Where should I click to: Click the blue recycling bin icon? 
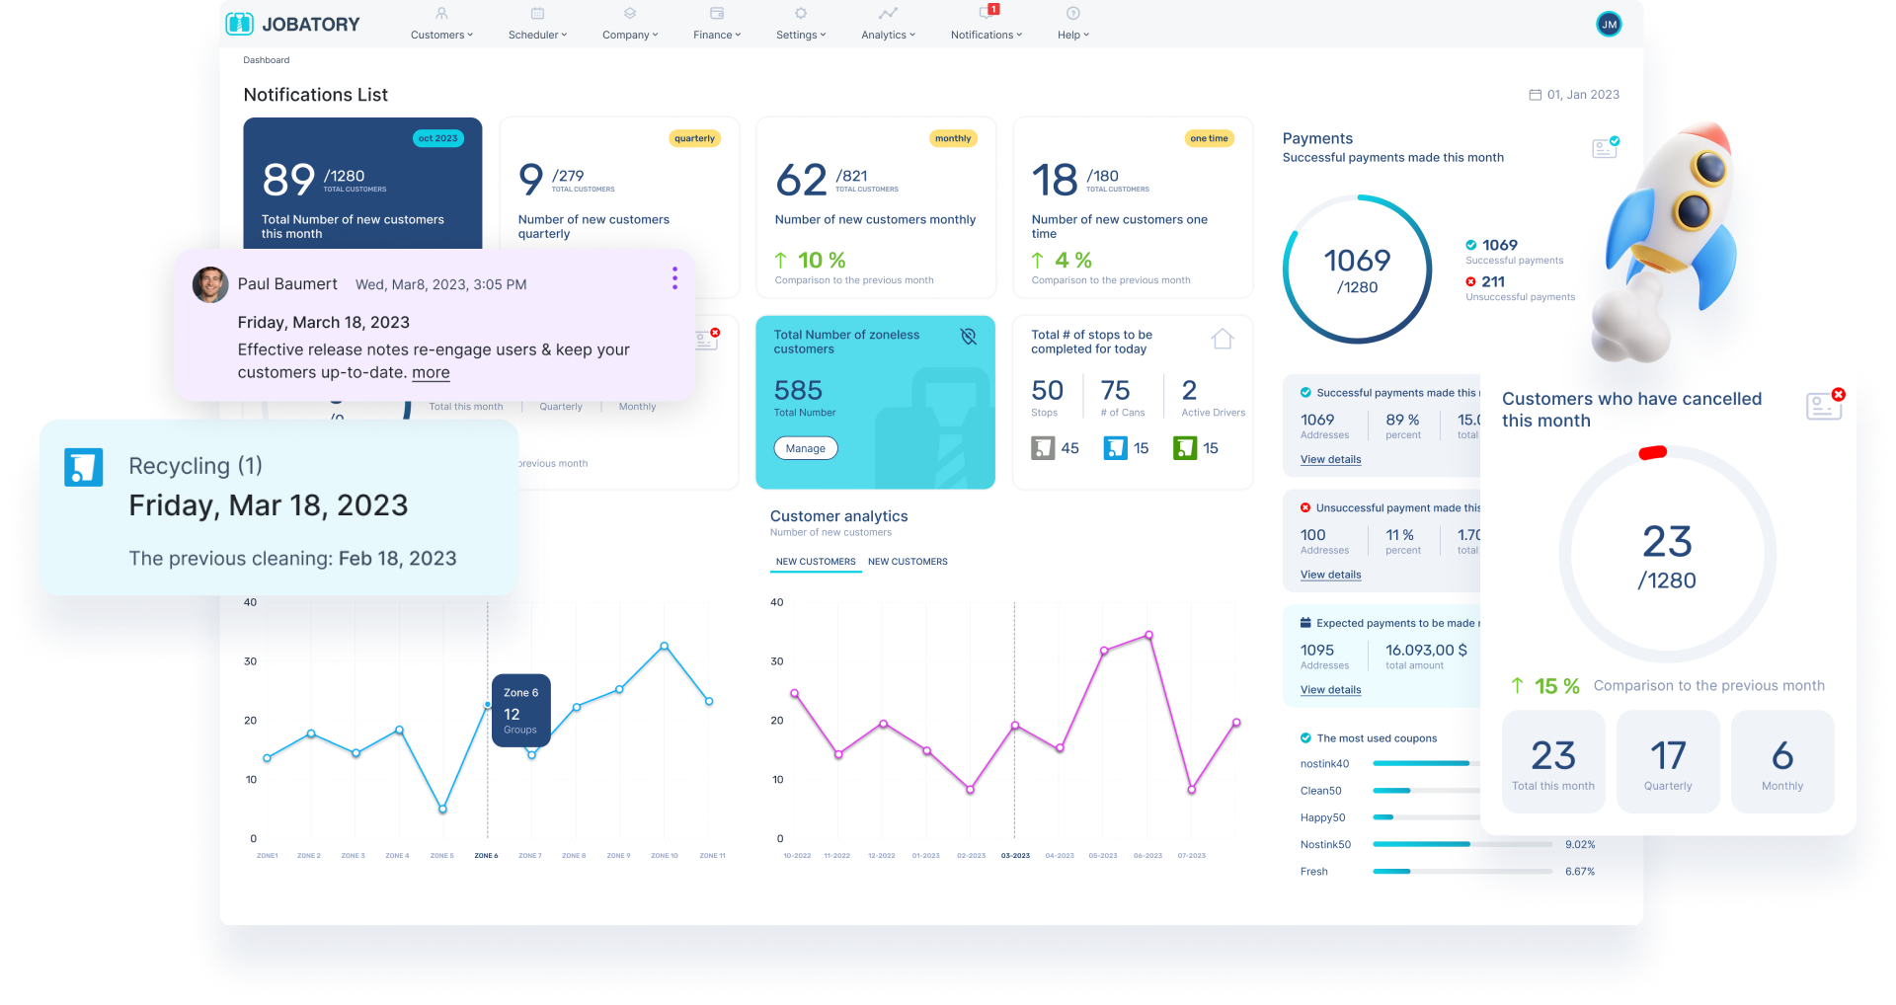coord(84,467)
